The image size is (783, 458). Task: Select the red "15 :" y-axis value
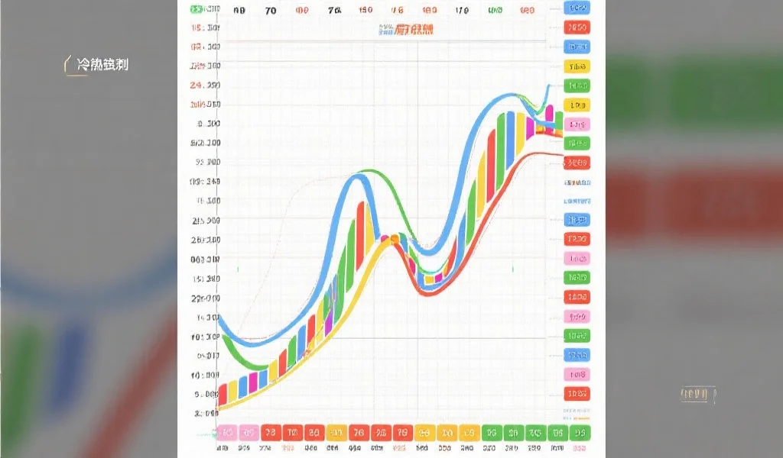pos(205,27)
